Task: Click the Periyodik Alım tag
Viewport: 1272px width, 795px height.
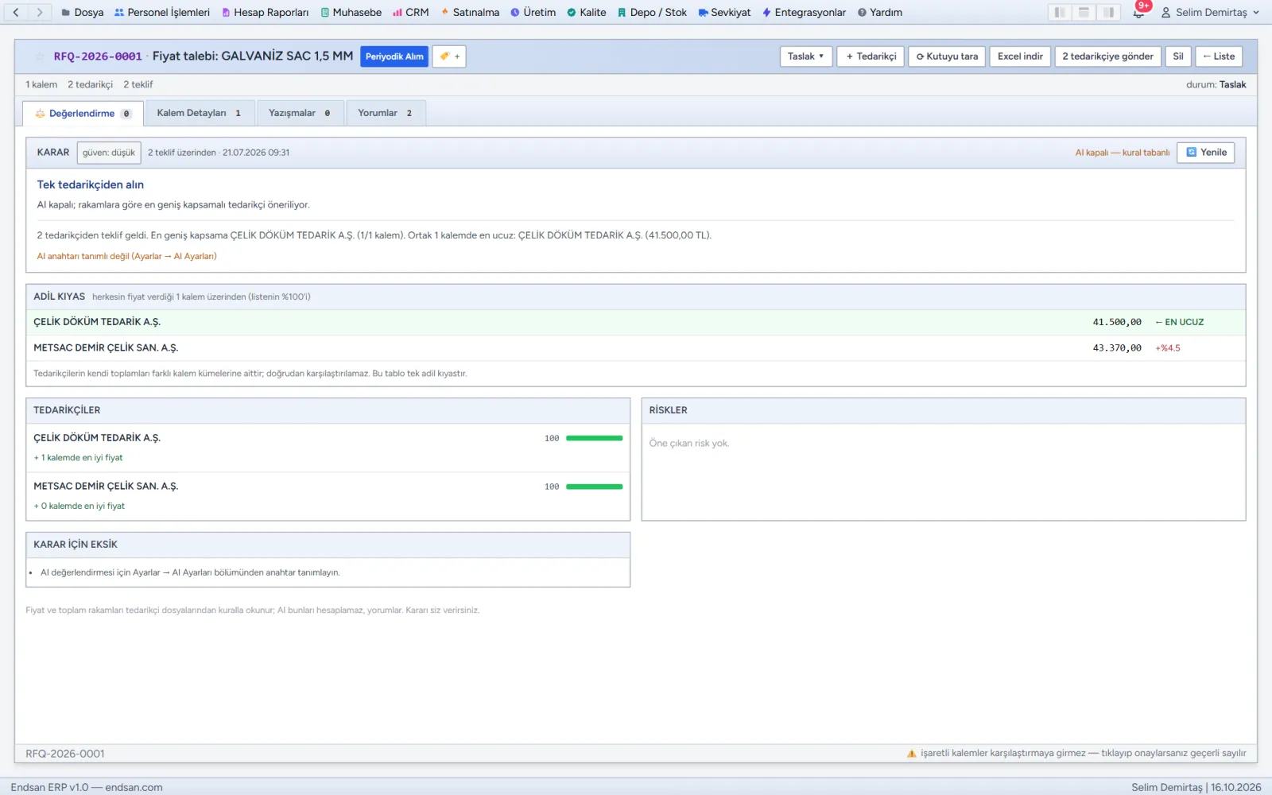Action: click(394, 56)
